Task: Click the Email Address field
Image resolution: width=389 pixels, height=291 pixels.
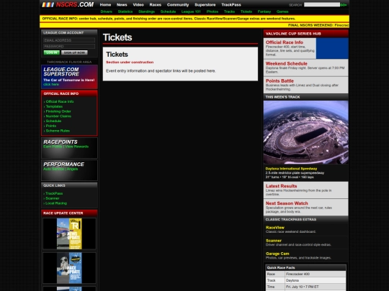Action: [x=69, y=40]
